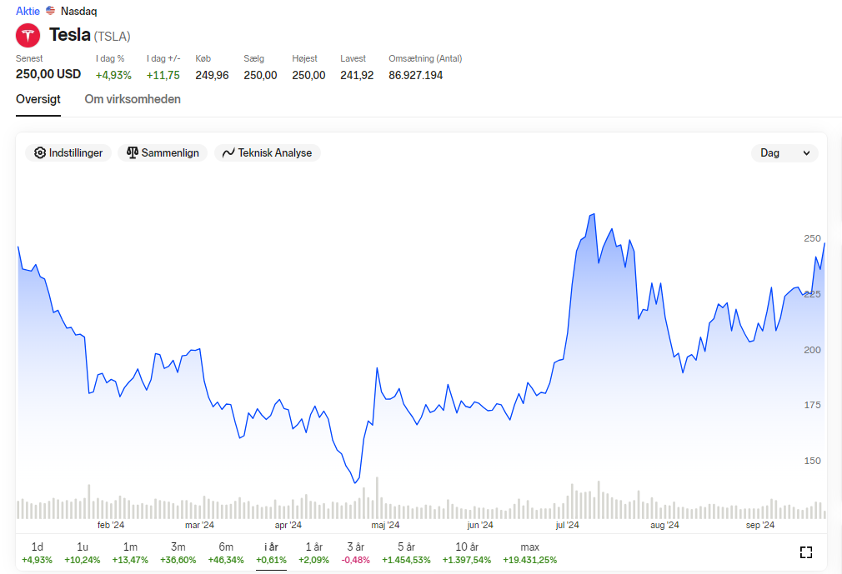Viewport: 842px width, 574px height.
Task: Click the Tesla company name heading
Action: 70,35
